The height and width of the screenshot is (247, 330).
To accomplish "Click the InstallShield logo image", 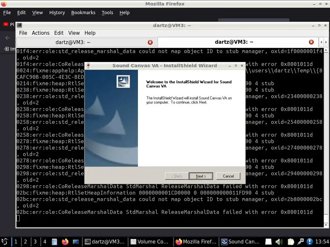I will (x=123, y=81).
